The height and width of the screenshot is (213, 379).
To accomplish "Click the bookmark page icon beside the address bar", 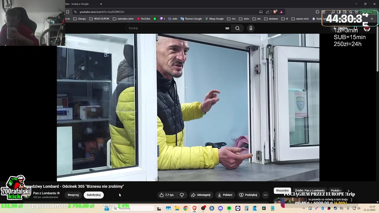I will click(68, 12).
